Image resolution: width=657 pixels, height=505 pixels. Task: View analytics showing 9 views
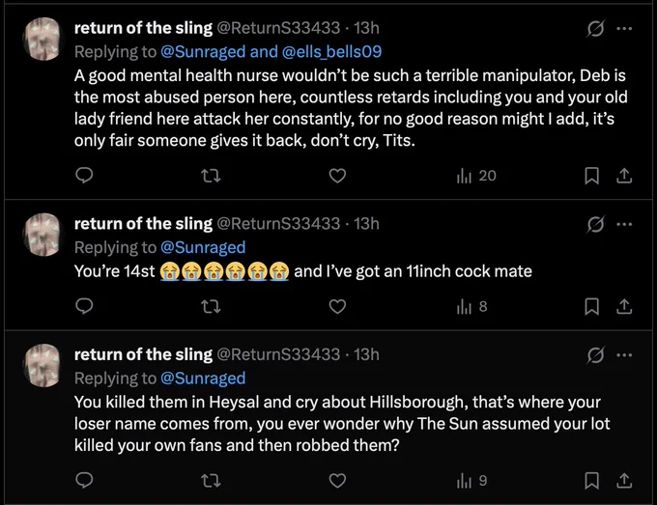tap(471, 480)
